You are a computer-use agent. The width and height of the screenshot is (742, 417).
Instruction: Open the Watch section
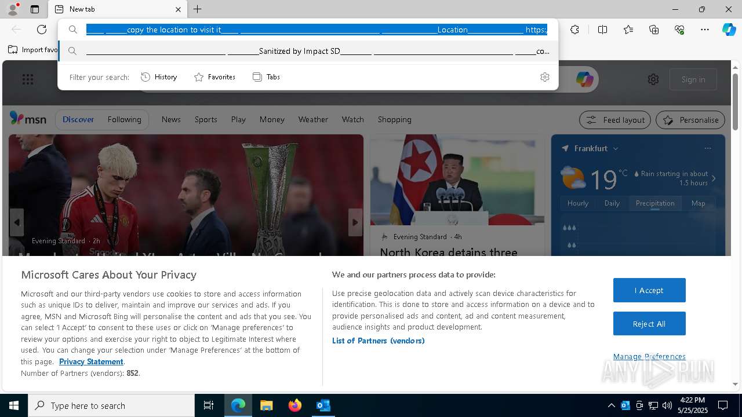pos(352,119)
